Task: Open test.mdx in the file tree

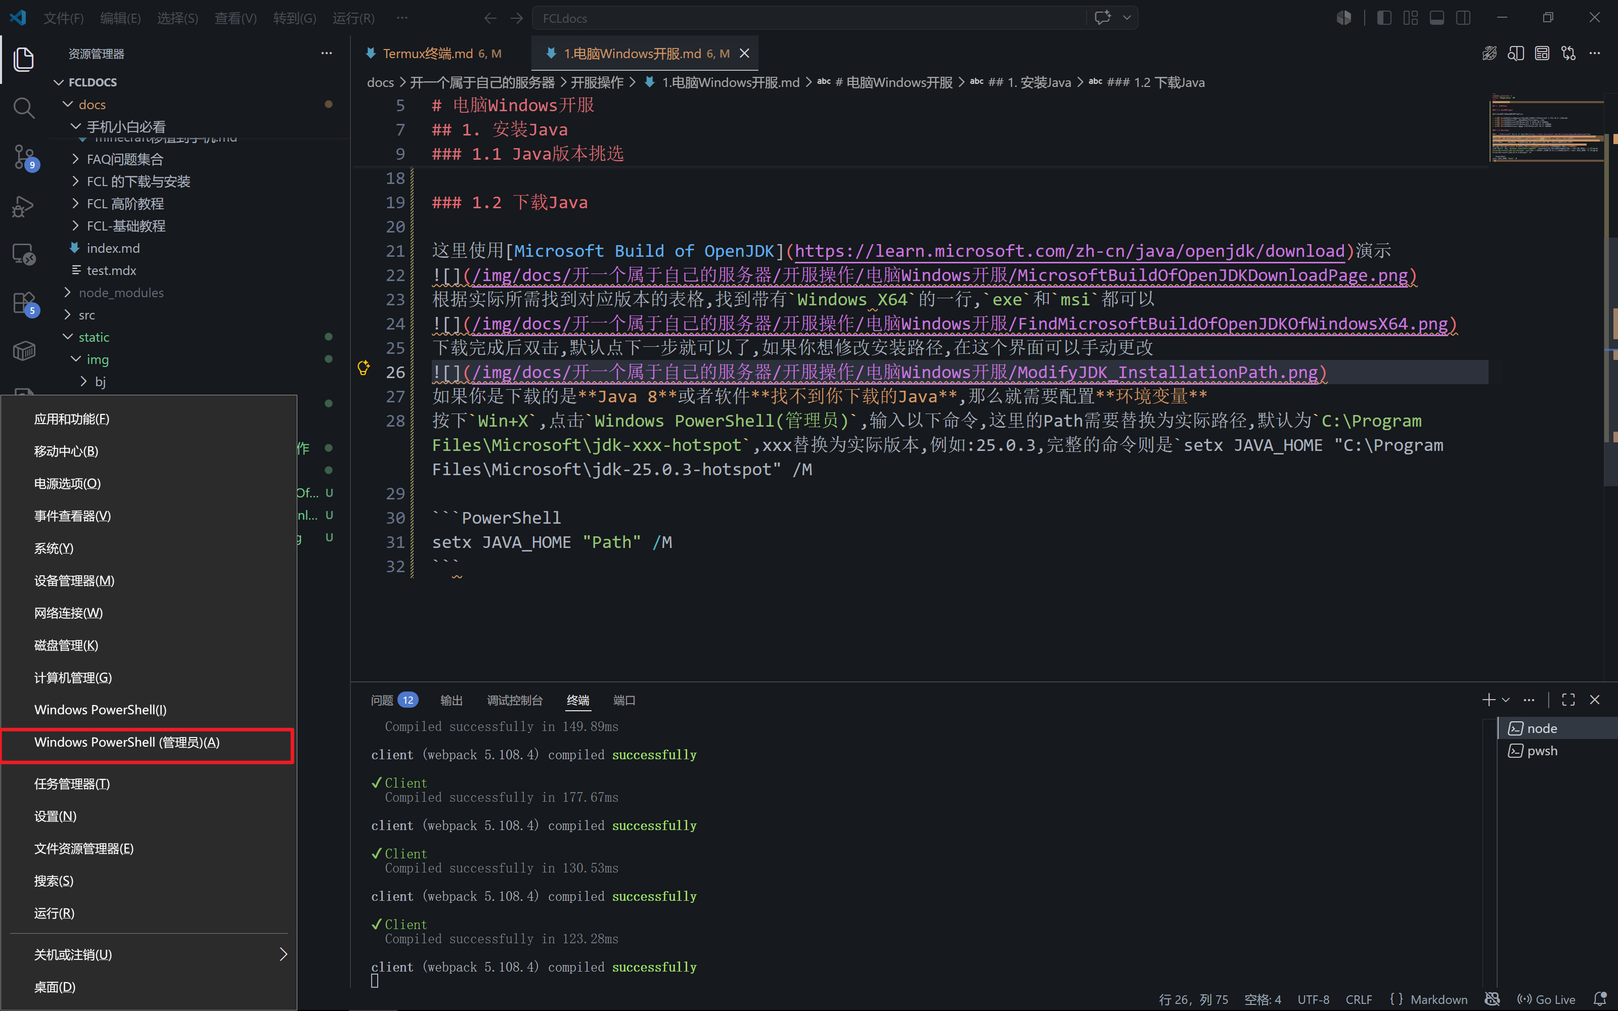Action: coord(111,270)
